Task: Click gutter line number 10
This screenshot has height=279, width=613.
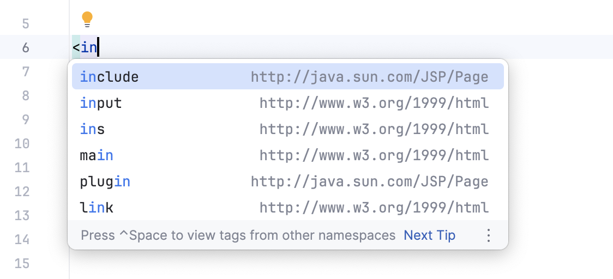Action: (x=22, y=143)
